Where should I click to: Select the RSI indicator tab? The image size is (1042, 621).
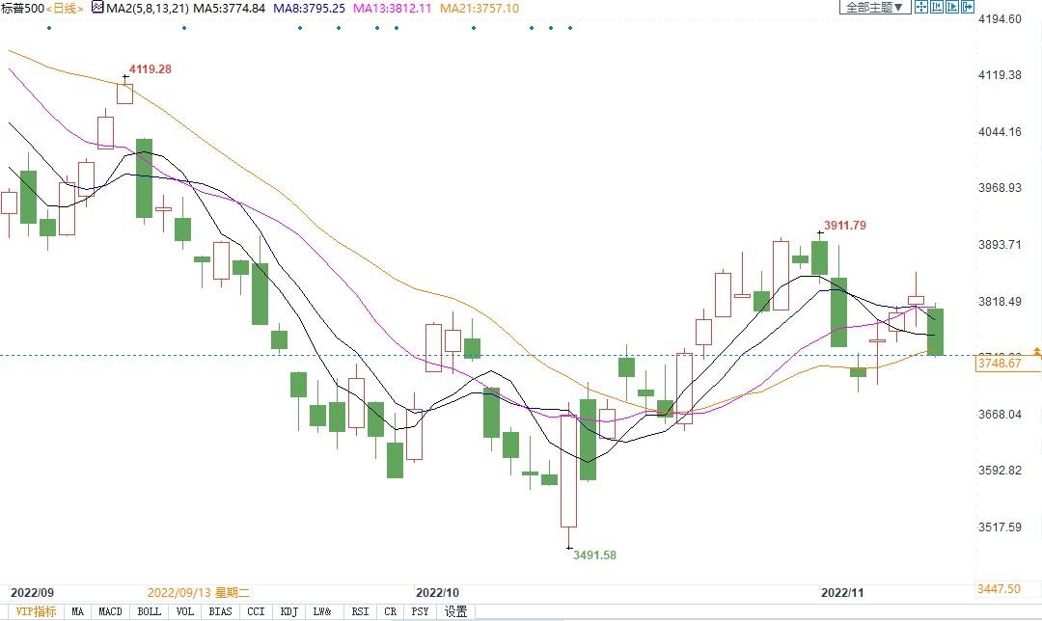pos(360,611)
